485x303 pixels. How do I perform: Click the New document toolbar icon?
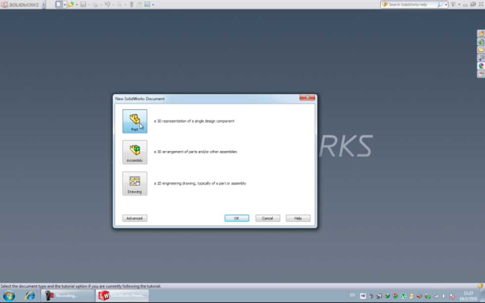click(59, 4)
